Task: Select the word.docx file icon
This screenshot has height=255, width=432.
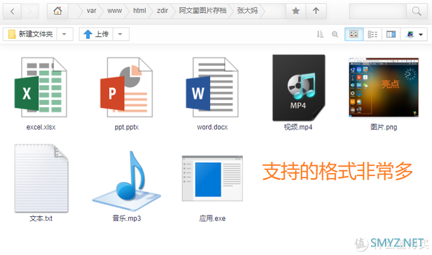Action: [212, 87]
